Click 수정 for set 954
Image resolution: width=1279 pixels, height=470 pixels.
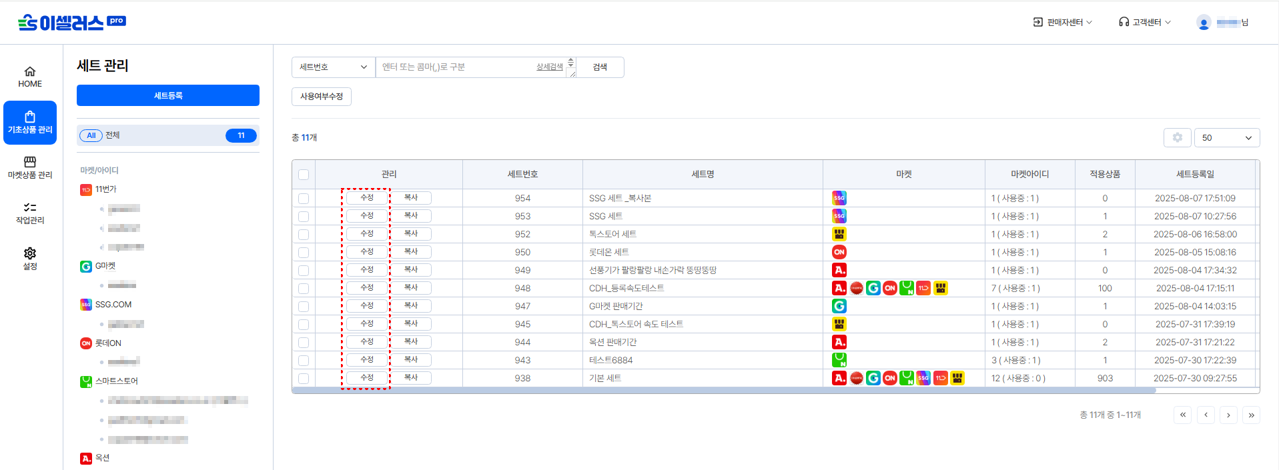[367, 198]
